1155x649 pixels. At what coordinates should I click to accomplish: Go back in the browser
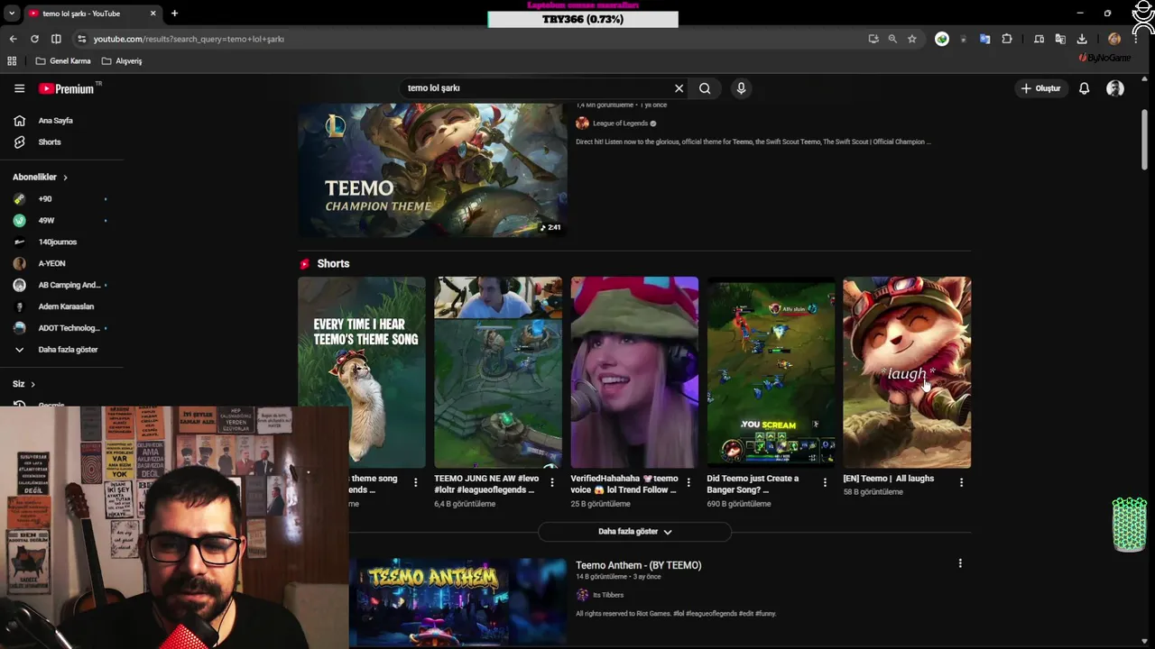click(x=13, y=39)
